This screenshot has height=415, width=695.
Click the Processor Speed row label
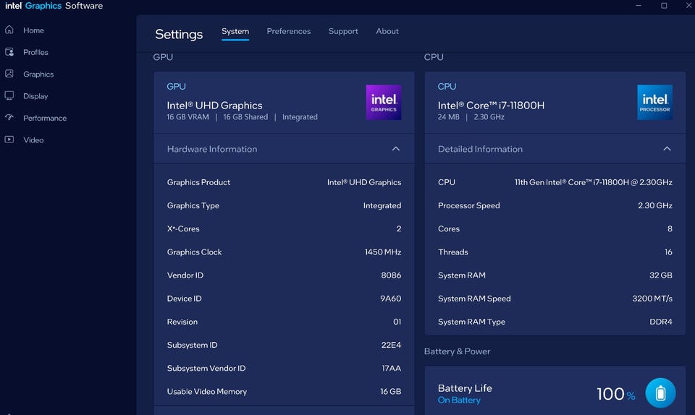point(469,205)
